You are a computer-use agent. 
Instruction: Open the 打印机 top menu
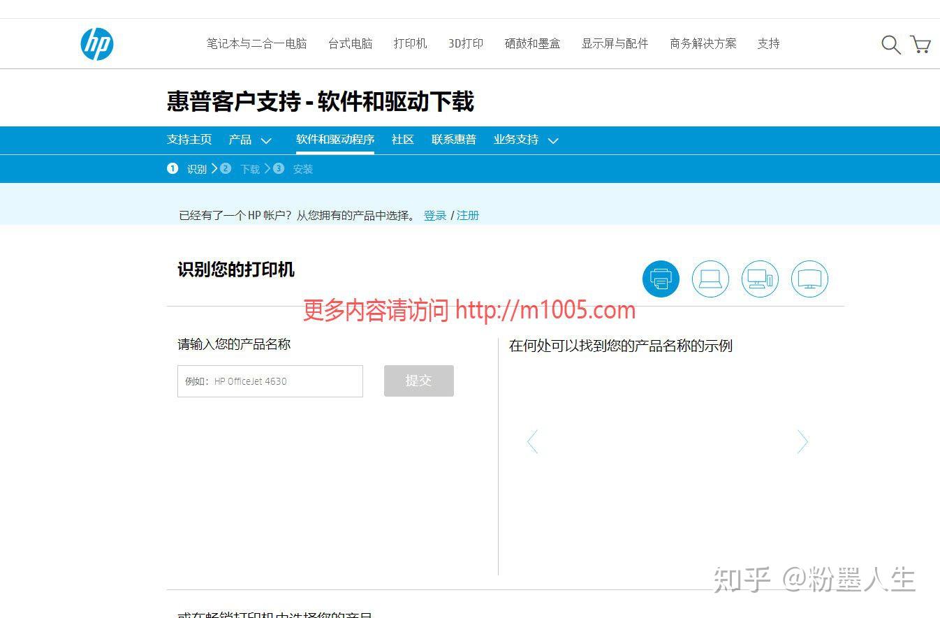point(410,43)
